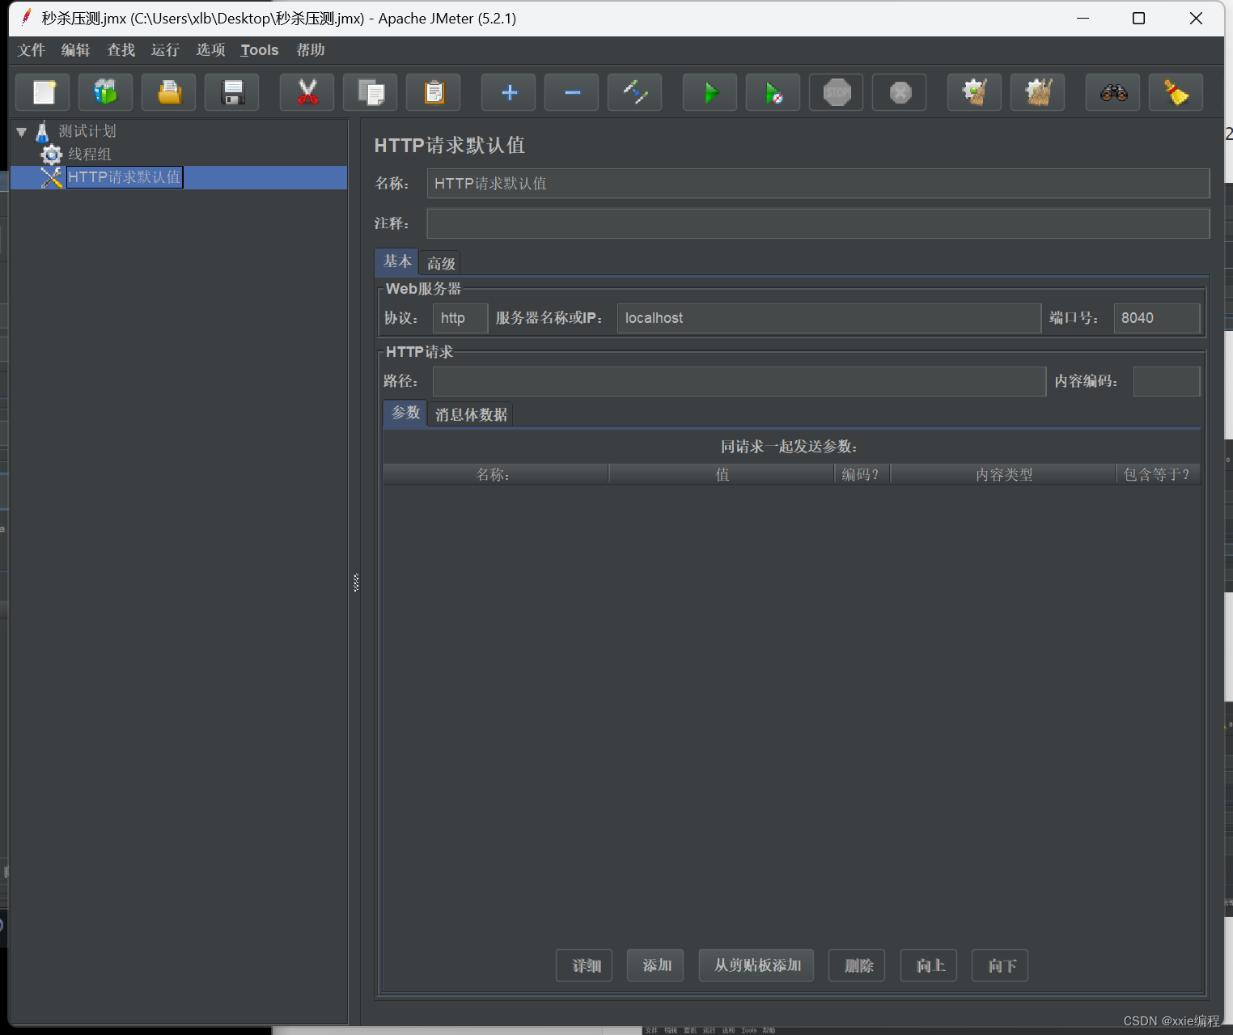Click the New test plan icon
The width and height of the screenshot is (1233, 1035).
pos(44,92)
